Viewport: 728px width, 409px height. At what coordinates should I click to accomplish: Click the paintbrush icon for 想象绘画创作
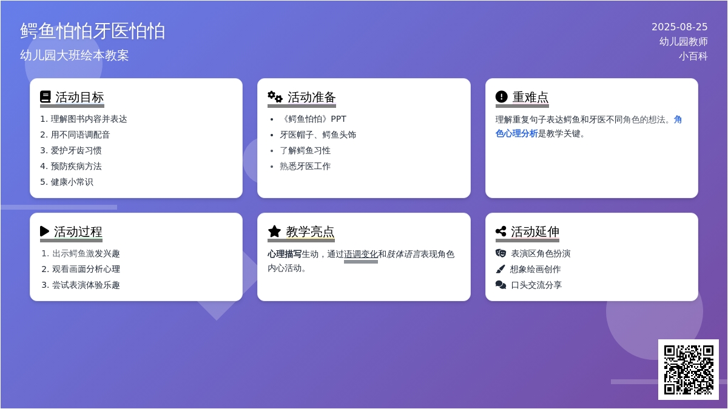pos(500,269)
